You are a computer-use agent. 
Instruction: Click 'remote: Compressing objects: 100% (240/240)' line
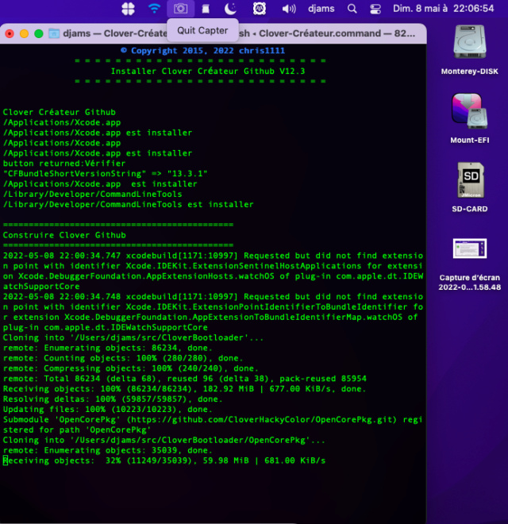tap(130, 368)
